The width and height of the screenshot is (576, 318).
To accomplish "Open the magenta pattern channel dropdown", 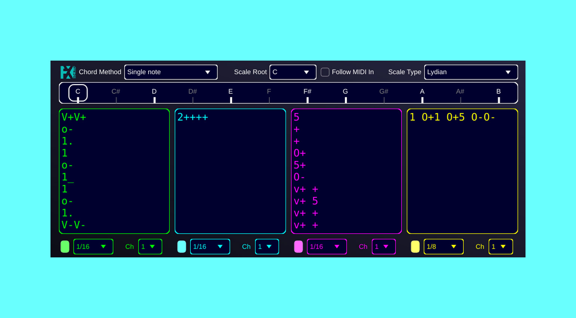I will [383, 247].
